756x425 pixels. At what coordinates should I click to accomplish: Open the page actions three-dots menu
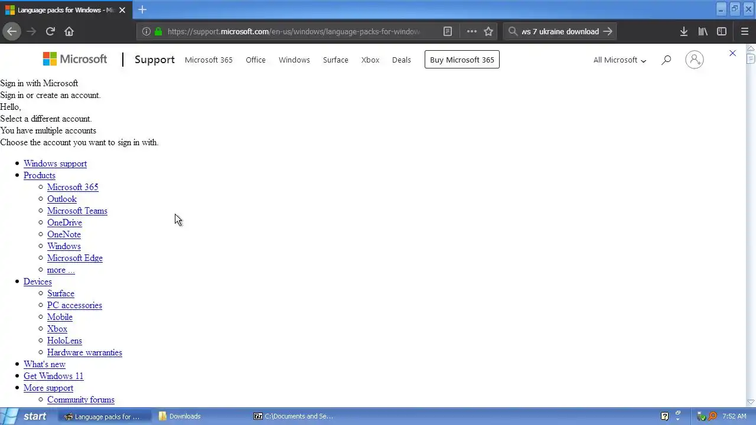click(471, 31)
